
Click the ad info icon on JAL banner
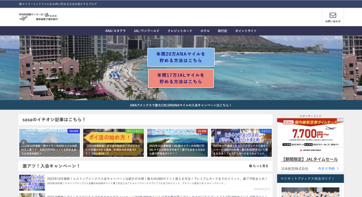click(338, 120)
